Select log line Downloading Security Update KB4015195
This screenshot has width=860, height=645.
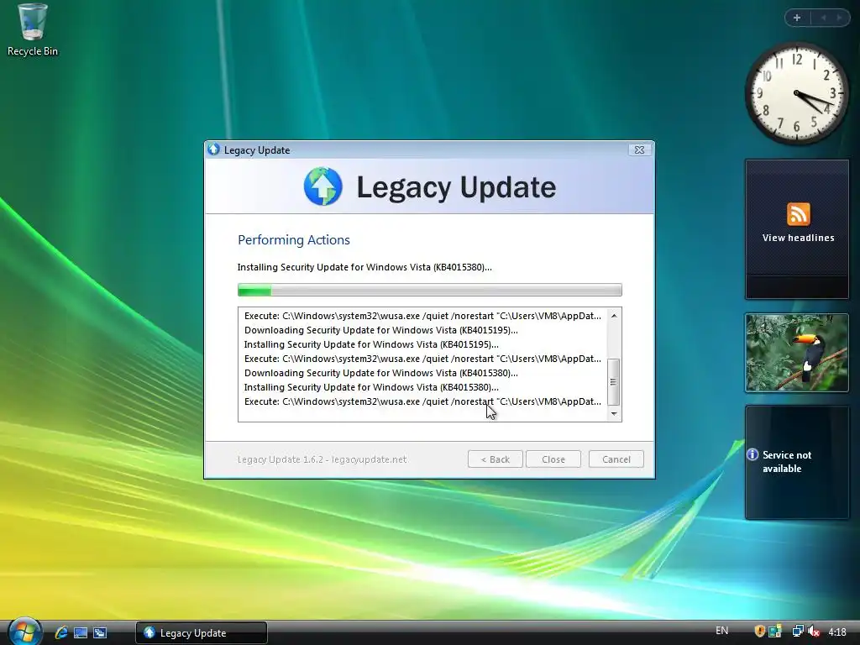click(x=381, y=330)
